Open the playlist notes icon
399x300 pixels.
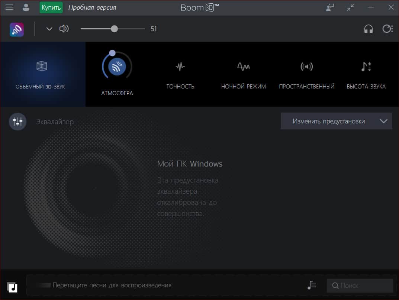coord(312,285)
